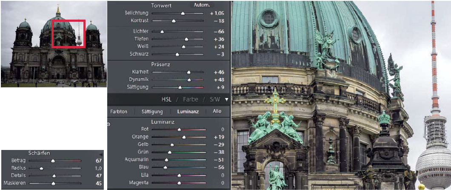This screenshot has height=190, width=451.
Task: Open the Alle tab
Action: (x=217, y=112)
